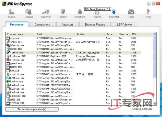Open the Update section icon
162x117 pixels.
pyautogui.click(x=29, y=12)
